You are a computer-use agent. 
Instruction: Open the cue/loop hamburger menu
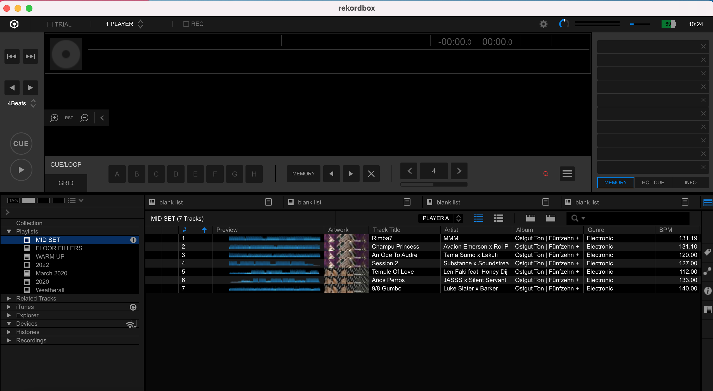[x=567, y=174]
